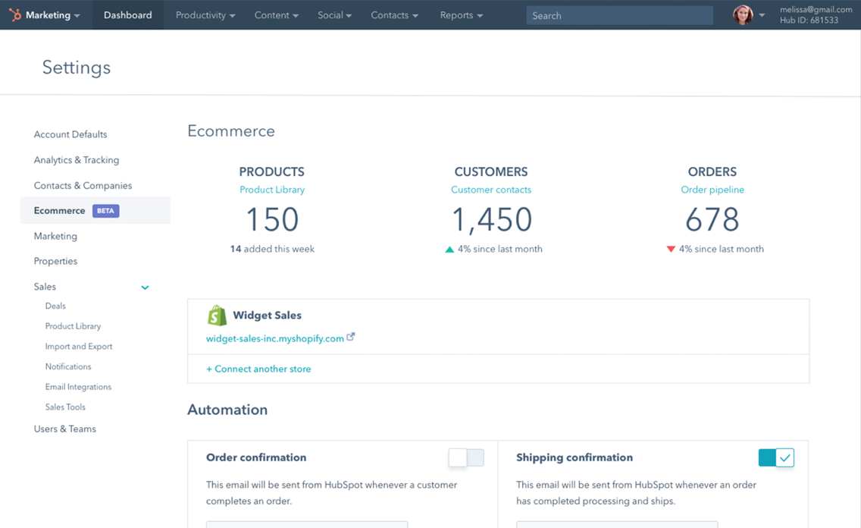The image size is (861, 528).
Task: View Customer contacts
Action: pos(490,190)
